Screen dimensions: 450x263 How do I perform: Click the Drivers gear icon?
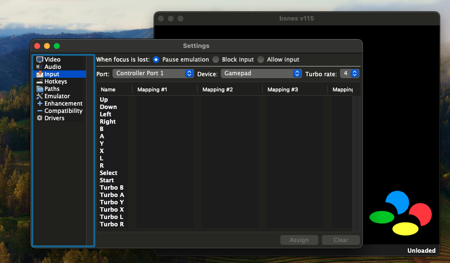40,118
